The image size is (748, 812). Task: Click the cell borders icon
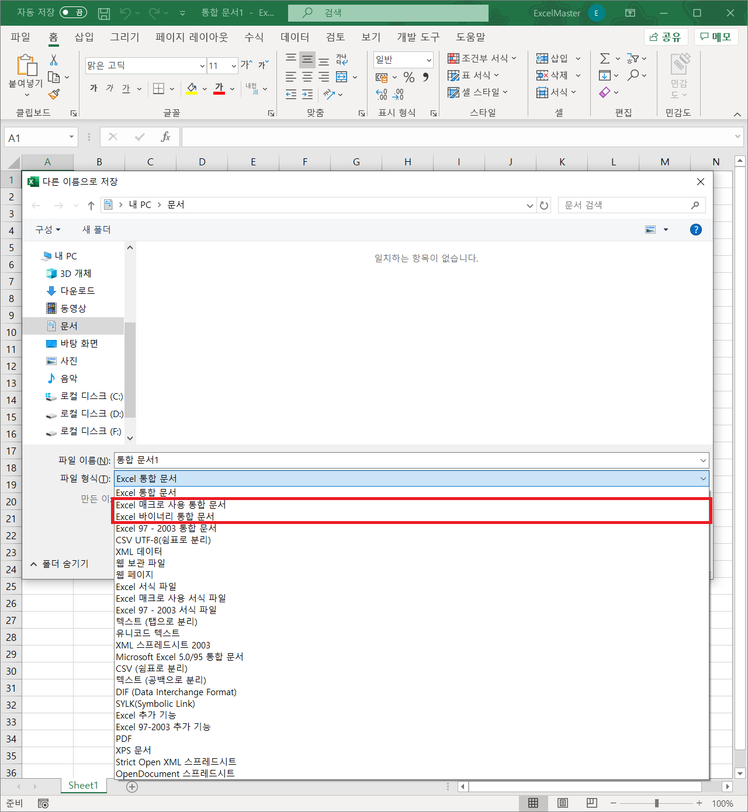158,89
